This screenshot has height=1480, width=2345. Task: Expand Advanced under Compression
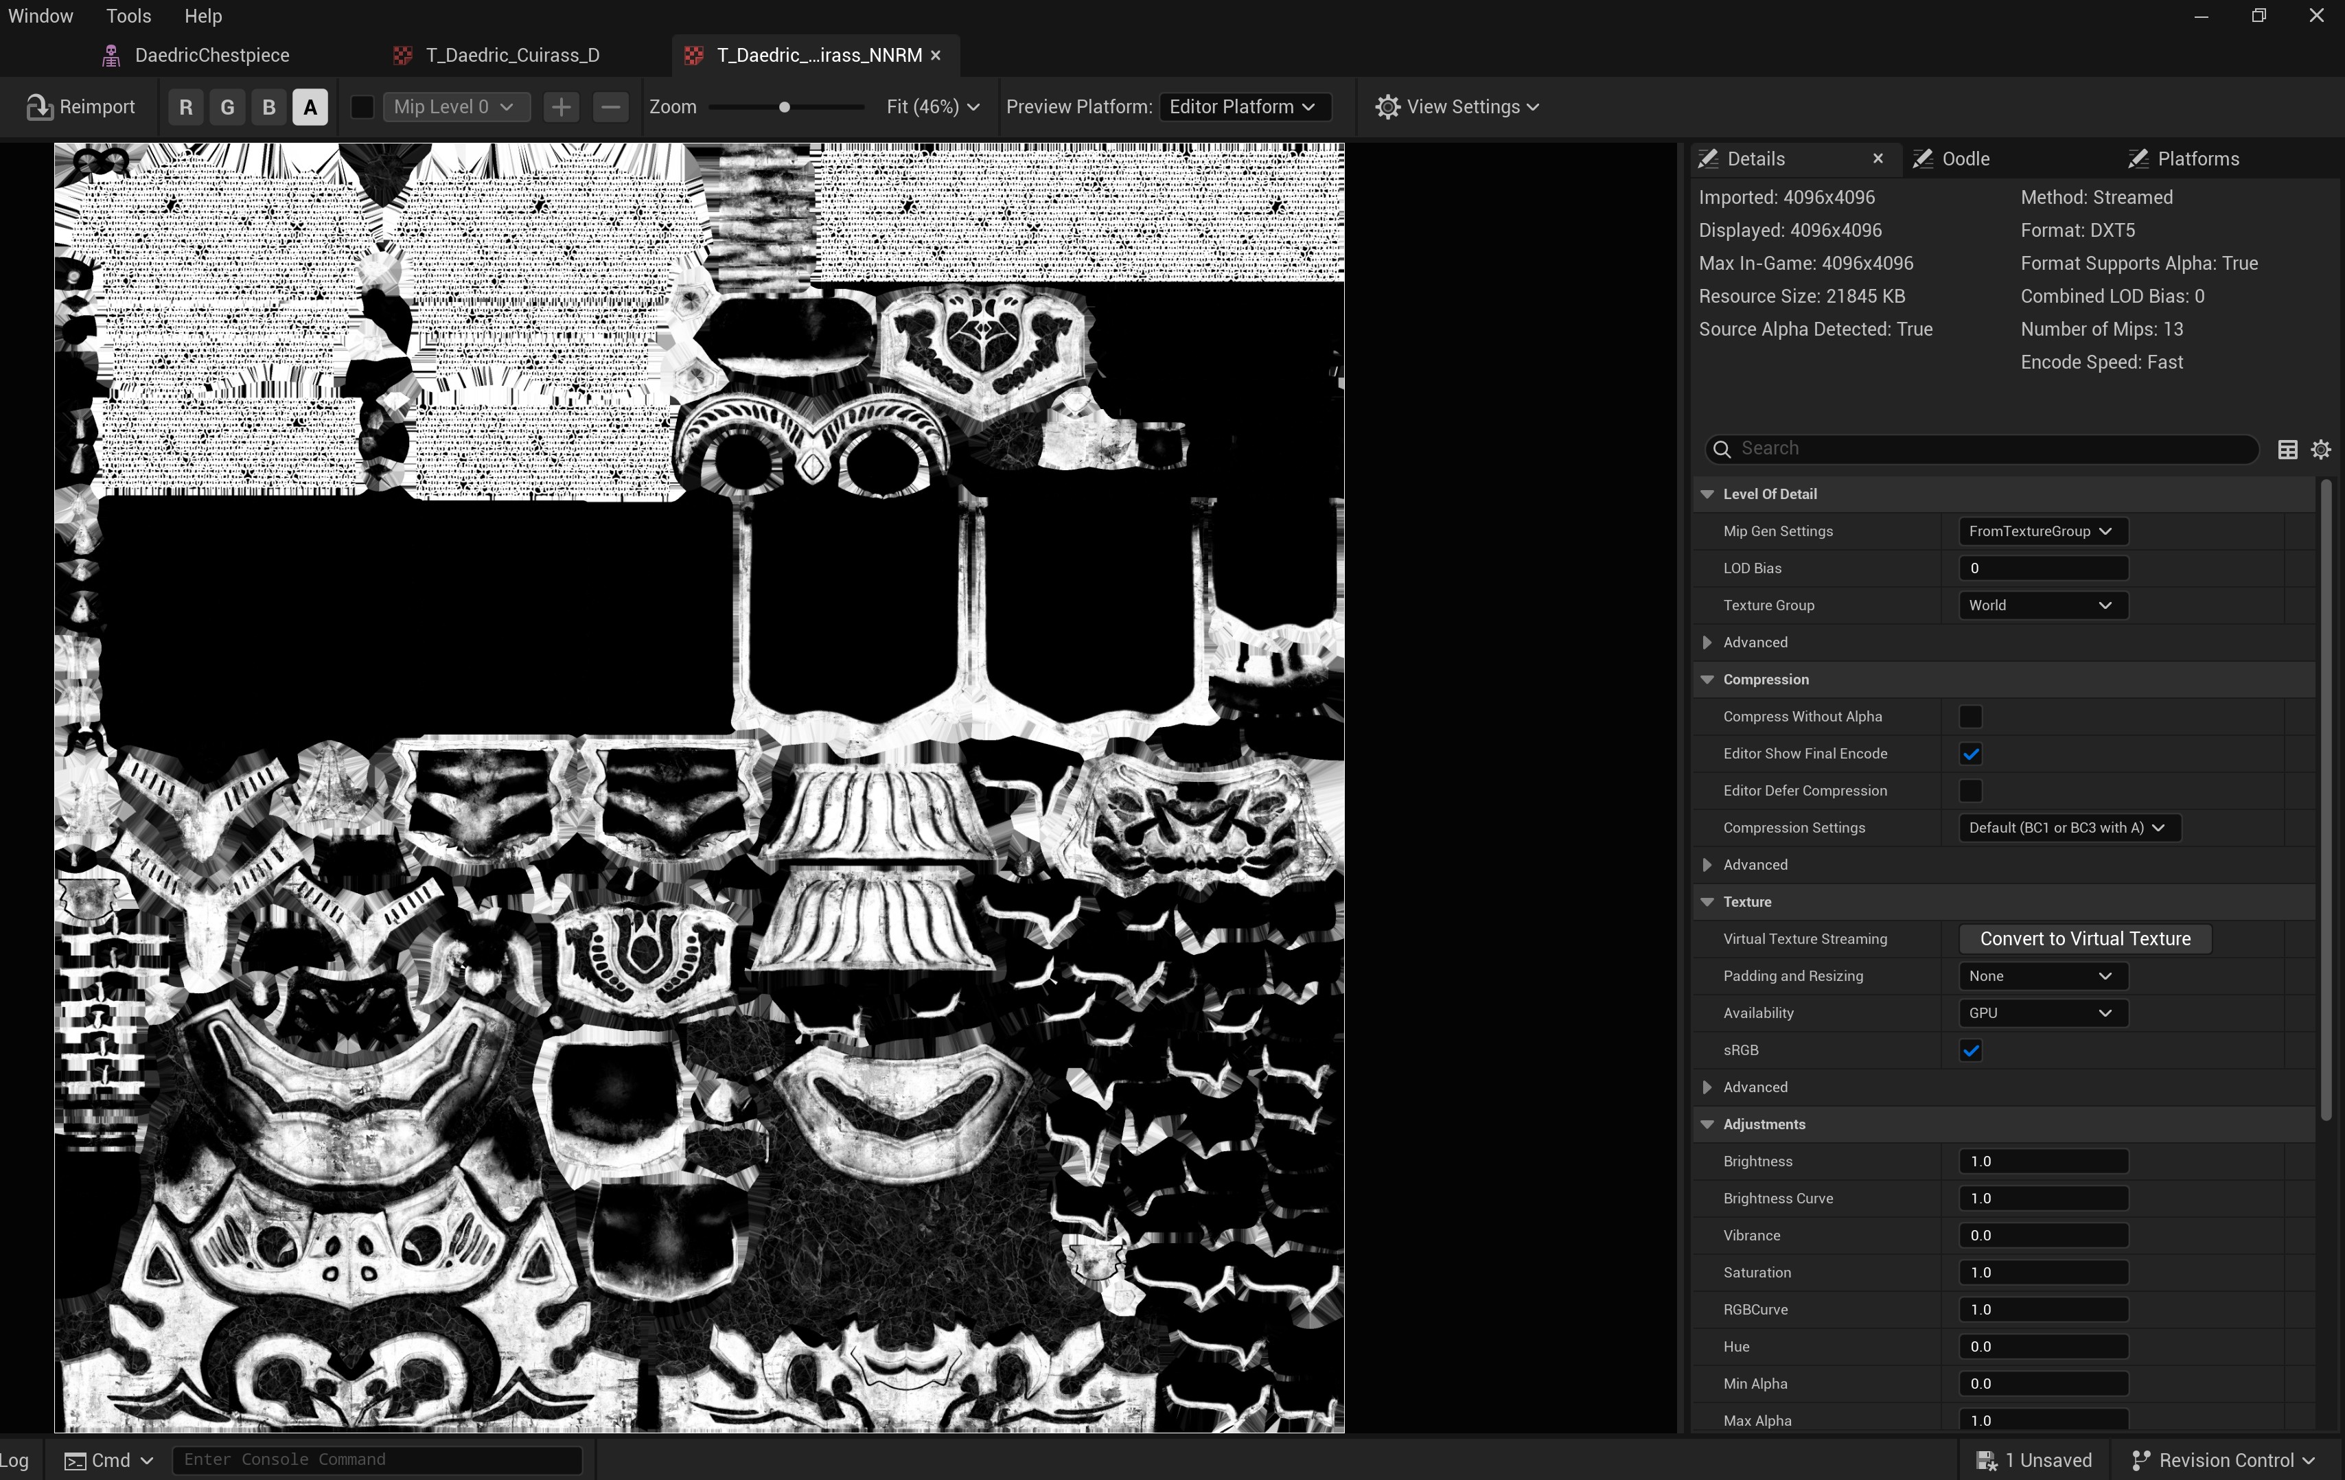click(1707, 865)
